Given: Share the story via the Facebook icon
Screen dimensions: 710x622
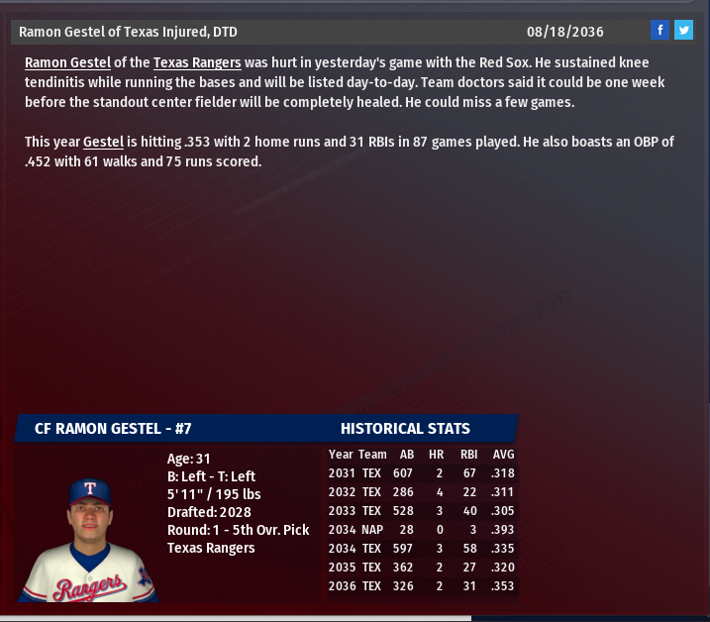Looking at the screenshot, I should pyautogui.click(x=660, y=31).
